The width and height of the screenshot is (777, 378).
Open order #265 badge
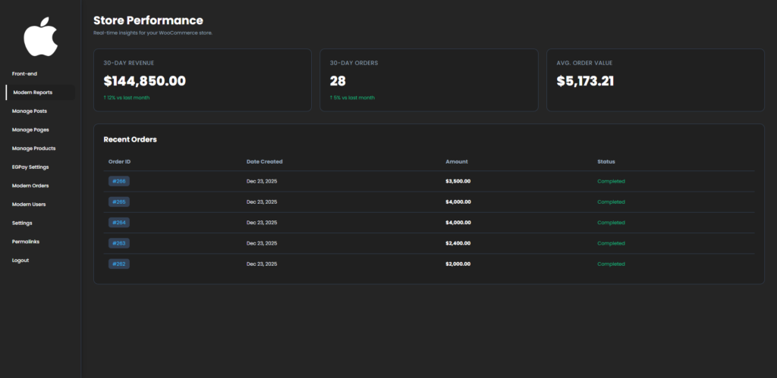tap(119, 202)
